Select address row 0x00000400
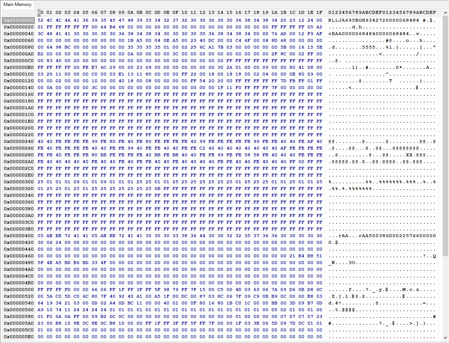Image resolution: width=449 pixels, height=343 pixels. (x=19, y=236)
